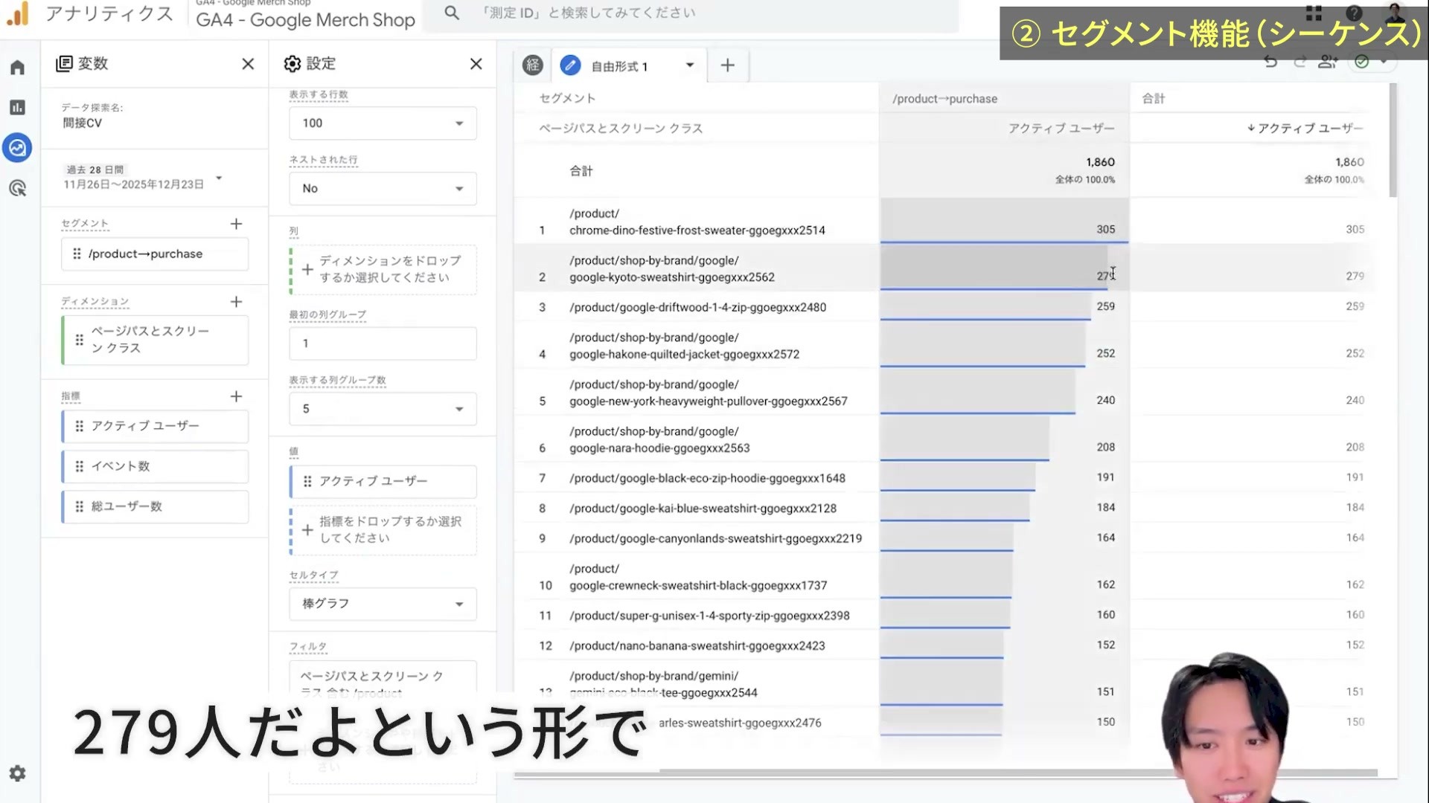Image resolution: width=1429 pixels, height=803 pixels.
Task: Click the pencil icon on 自由形式 1 tab
Action: (x=570, y=65)
